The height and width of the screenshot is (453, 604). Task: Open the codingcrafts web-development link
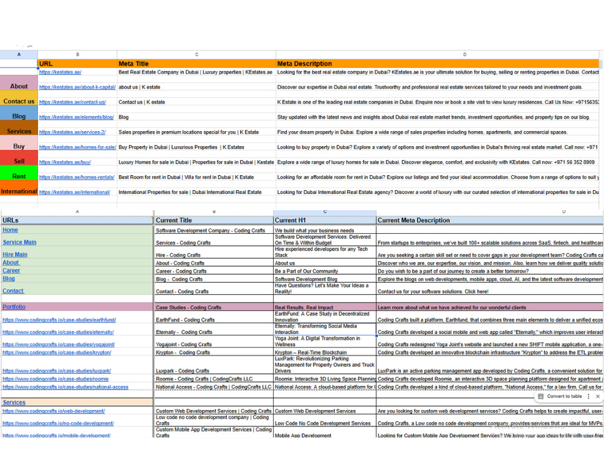click(54, 411)
